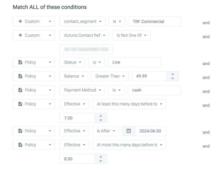Increment the 7.00 days stepper up
The height and width of the screenshot is (170, 223).
tap(101, 116)
